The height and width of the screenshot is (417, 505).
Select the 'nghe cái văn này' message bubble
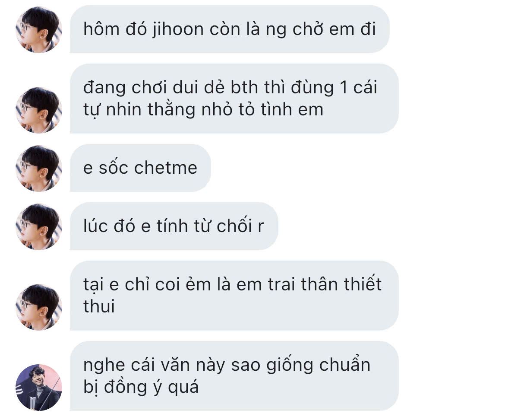[x=234, y=376]
